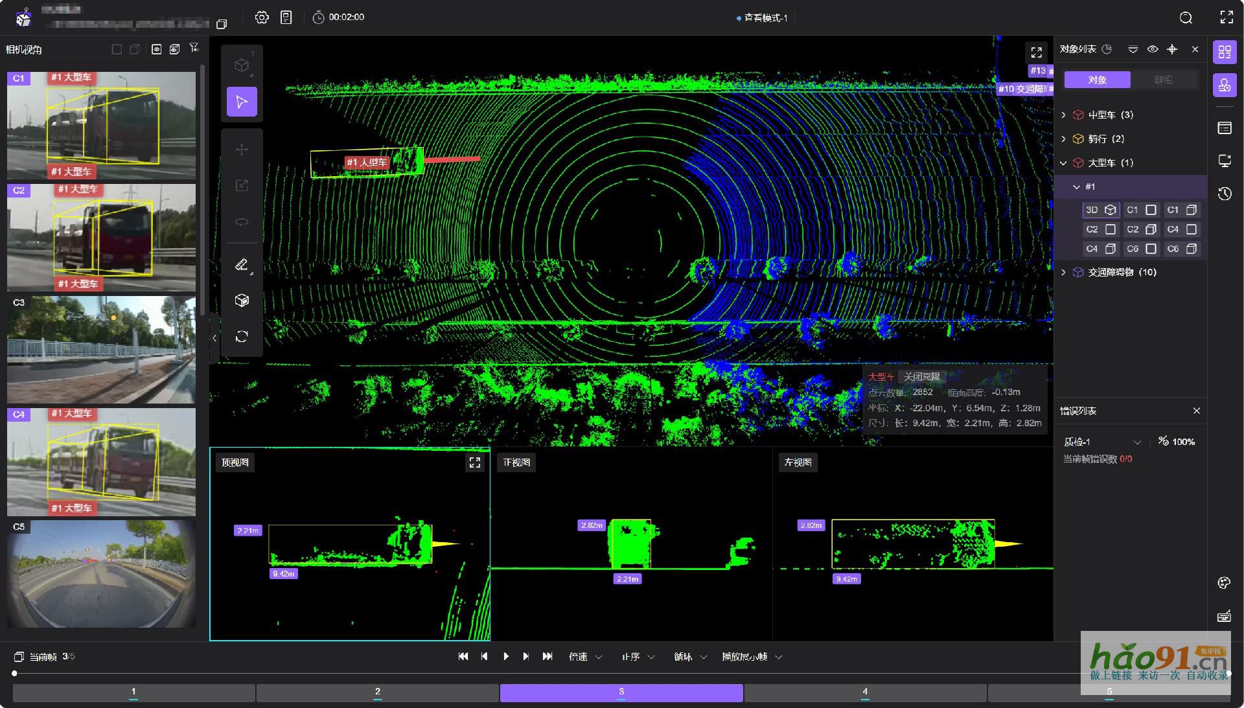Select the current frame 3 segment
Image resolution: width=1244 pixels, height=708 pixels.
click(621, 692)
